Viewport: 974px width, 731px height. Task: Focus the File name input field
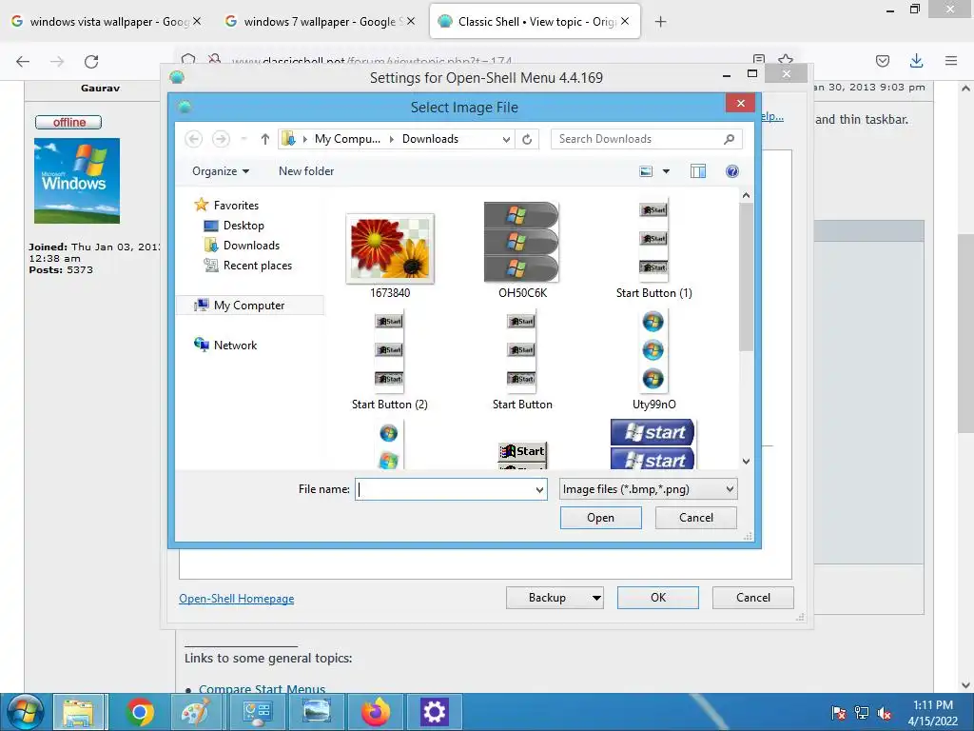[451, 489]
